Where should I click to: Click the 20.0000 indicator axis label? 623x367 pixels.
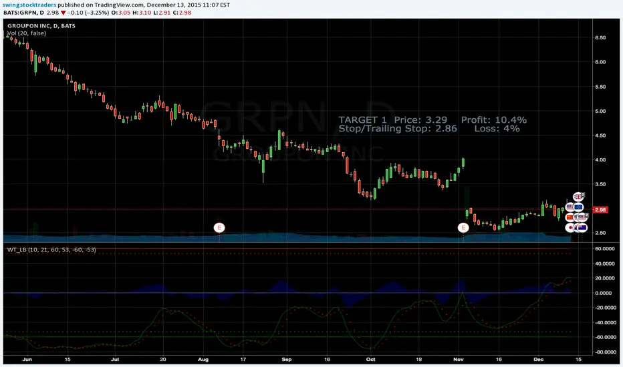coord(603,278)
